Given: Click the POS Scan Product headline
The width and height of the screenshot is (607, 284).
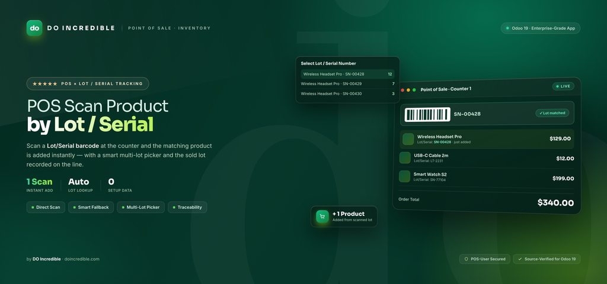Looking at the screenshot, I should 98,106.
